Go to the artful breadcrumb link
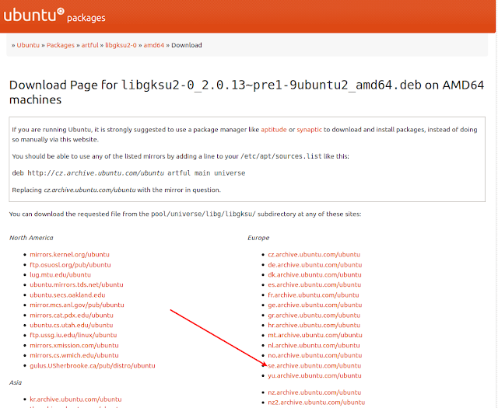 90,45
